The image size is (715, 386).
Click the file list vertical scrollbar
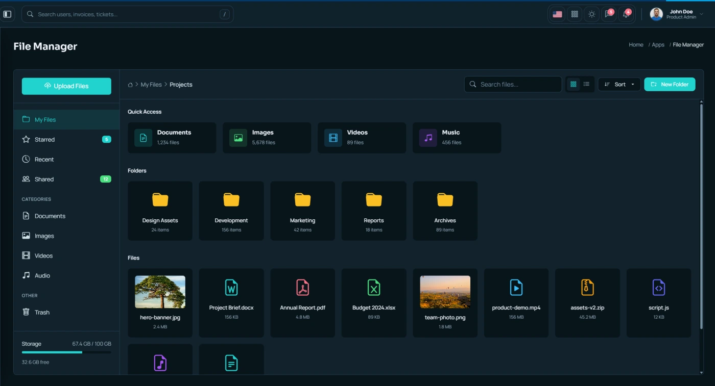tap(701, 216)
